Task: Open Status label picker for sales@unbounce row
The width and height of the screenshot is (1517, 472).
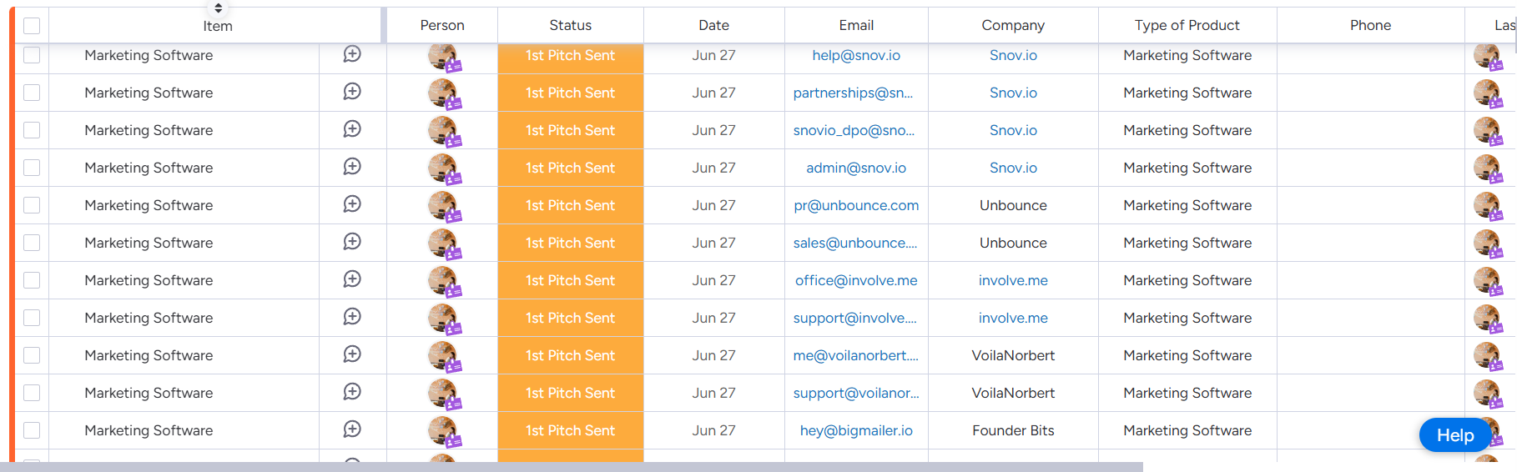Action: coord(570,243)
